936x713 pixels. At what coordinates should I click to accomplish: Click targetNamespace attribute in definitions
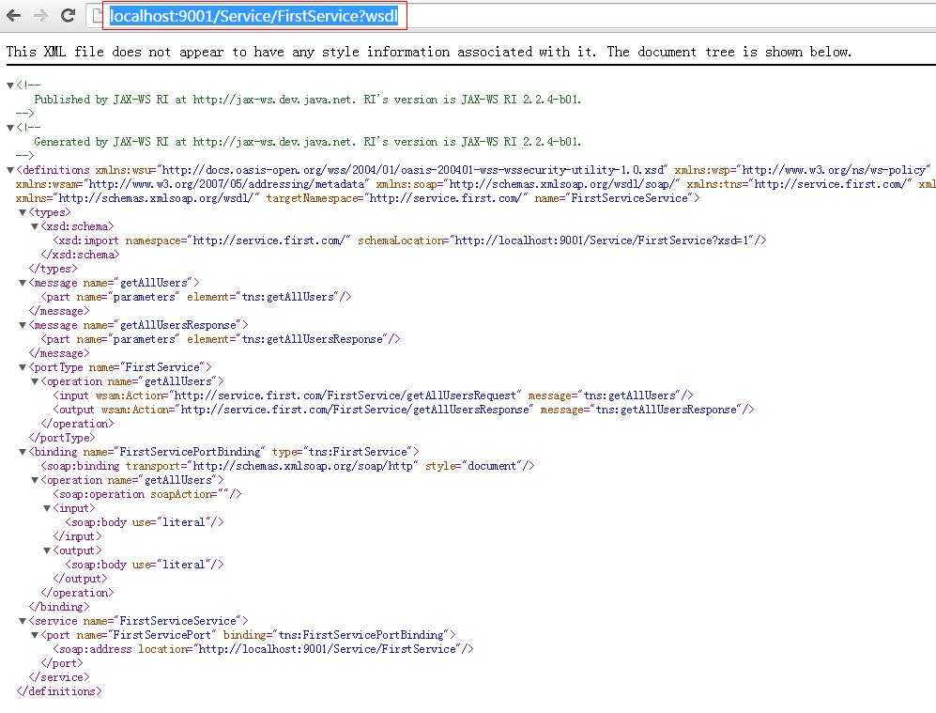(397, 198)
